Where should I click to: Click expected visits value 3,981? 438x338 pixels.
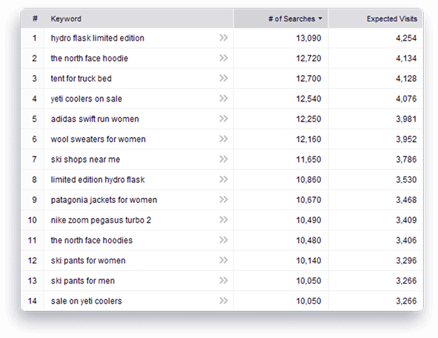[406, 119]
